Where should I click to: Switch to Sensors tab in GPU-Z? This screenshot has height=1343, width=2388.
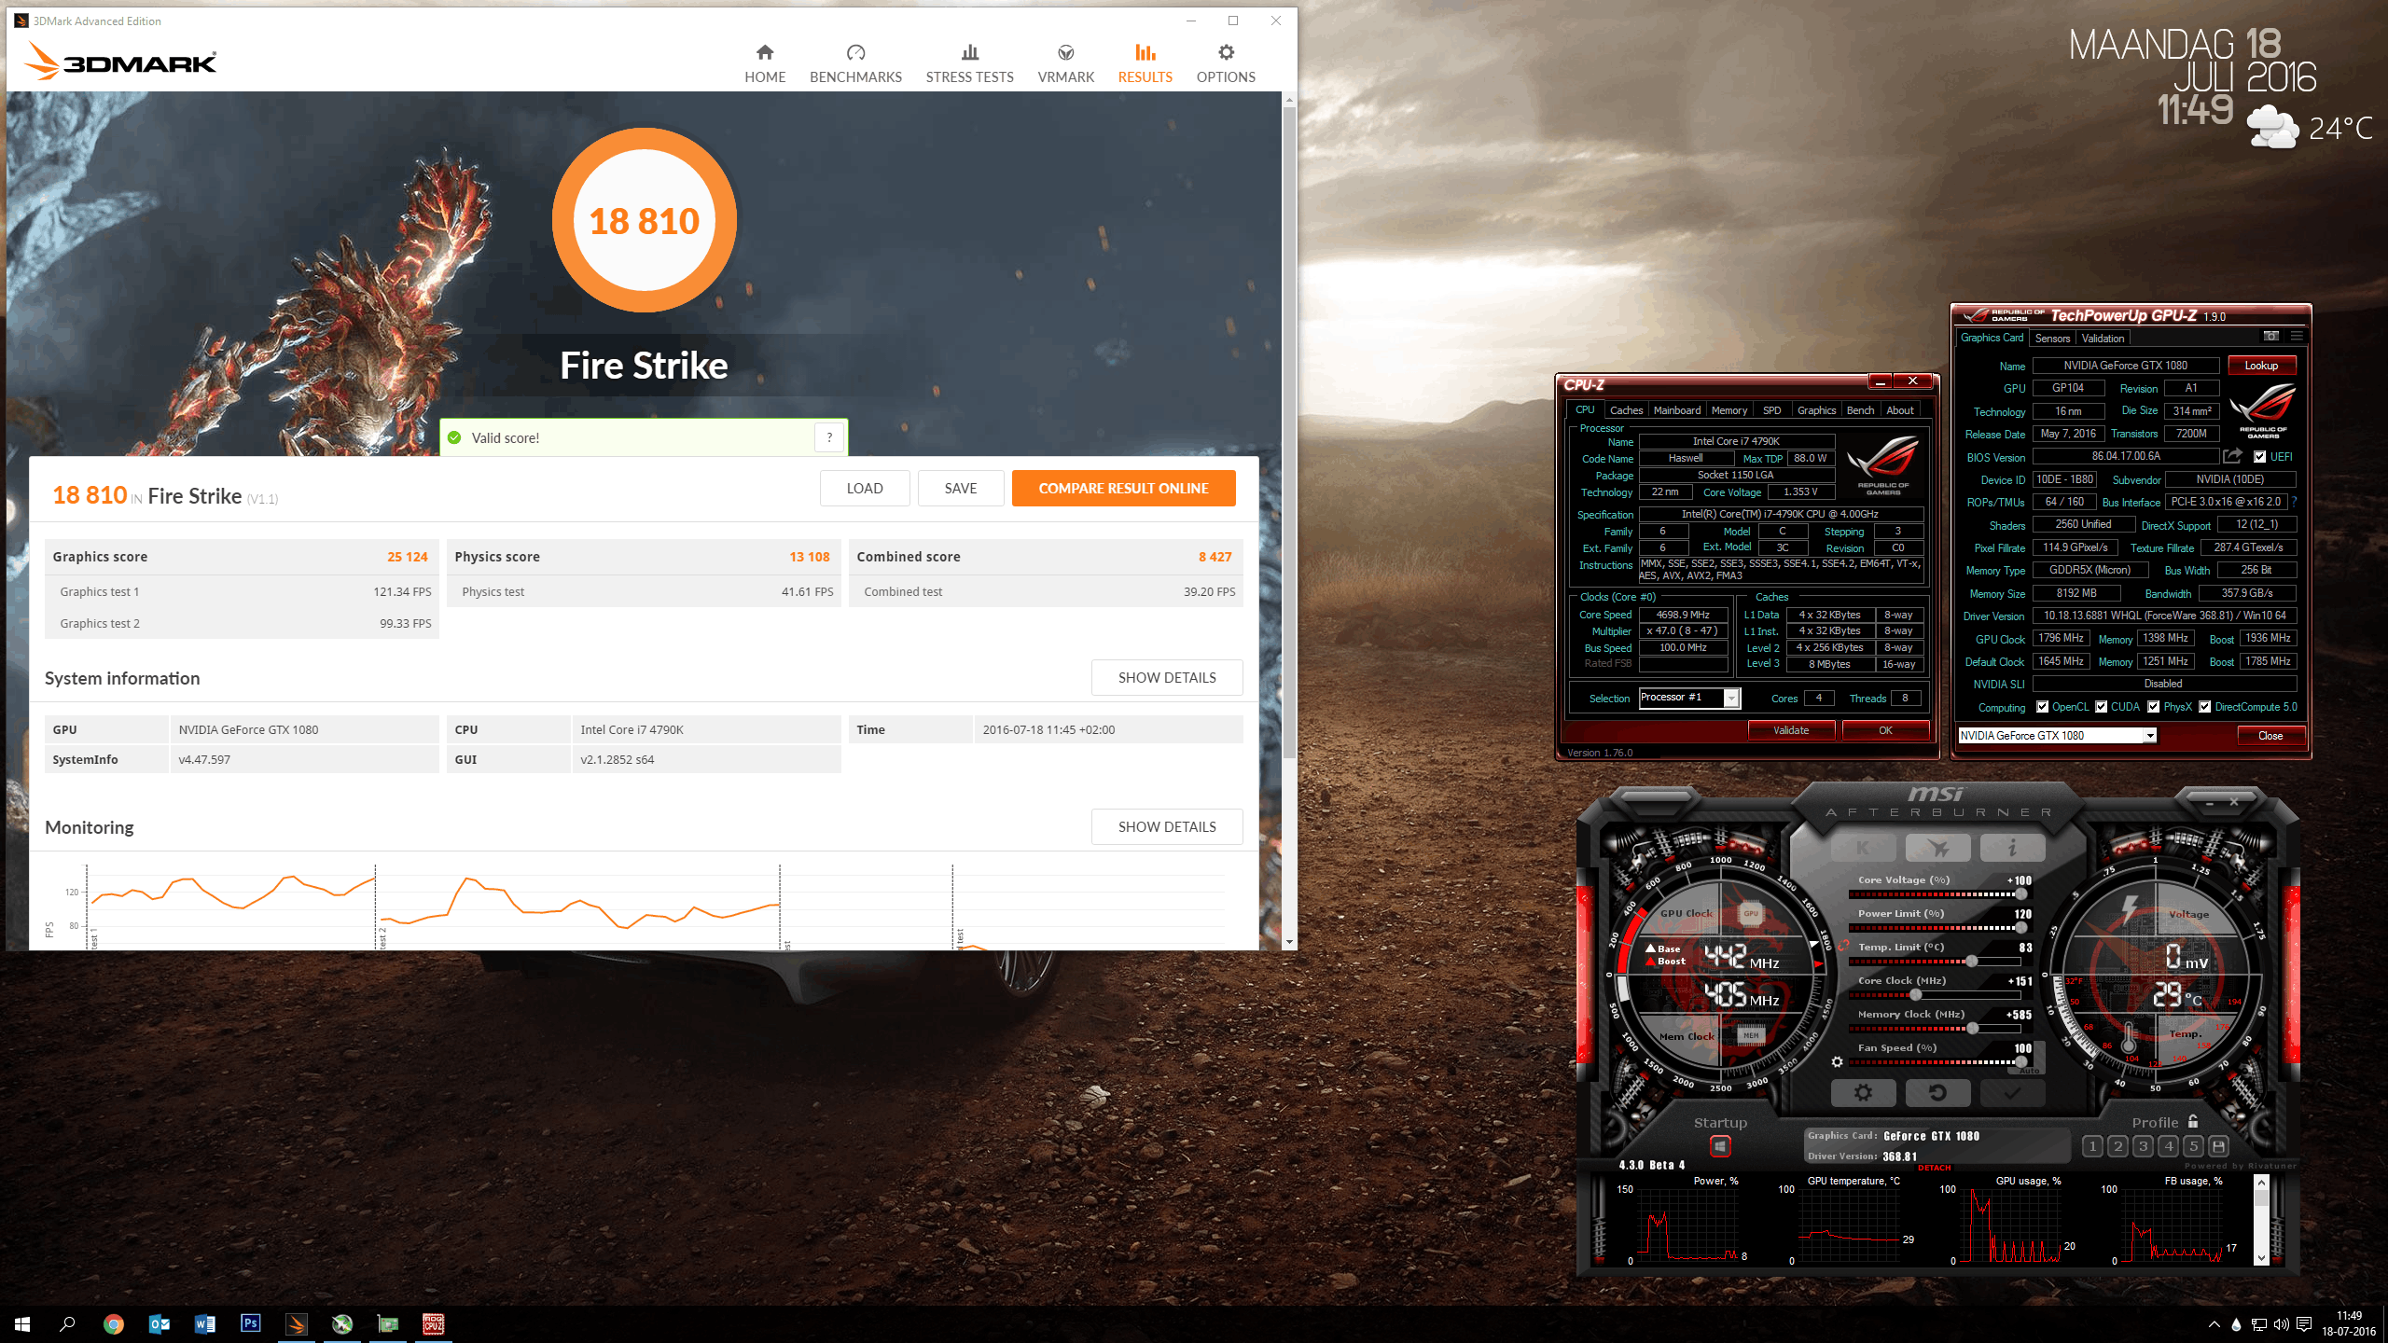pos(2052,339)
